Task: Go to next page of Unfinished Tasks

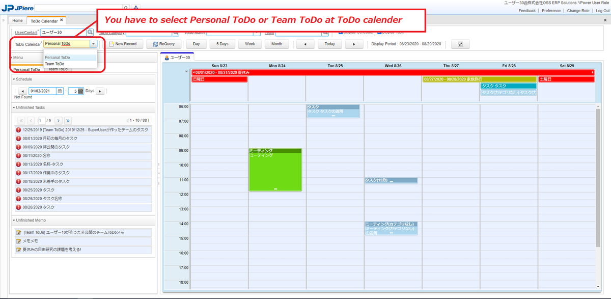Action: coord(59,120)
